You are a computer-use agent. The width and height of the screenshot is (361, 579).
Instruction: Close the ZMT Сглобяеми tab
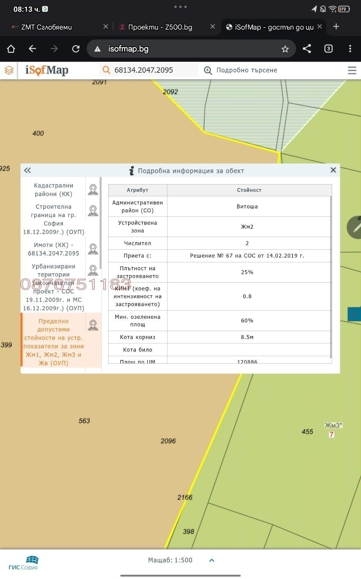click(x=106, y=27)
